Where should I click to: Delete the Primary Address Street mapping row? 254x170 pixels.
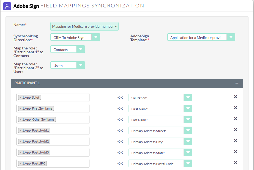point(236,130)
